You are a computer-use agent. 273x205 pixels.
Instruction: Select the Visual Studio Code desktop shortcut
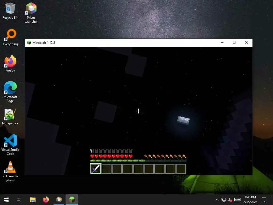tap(10, 145)
